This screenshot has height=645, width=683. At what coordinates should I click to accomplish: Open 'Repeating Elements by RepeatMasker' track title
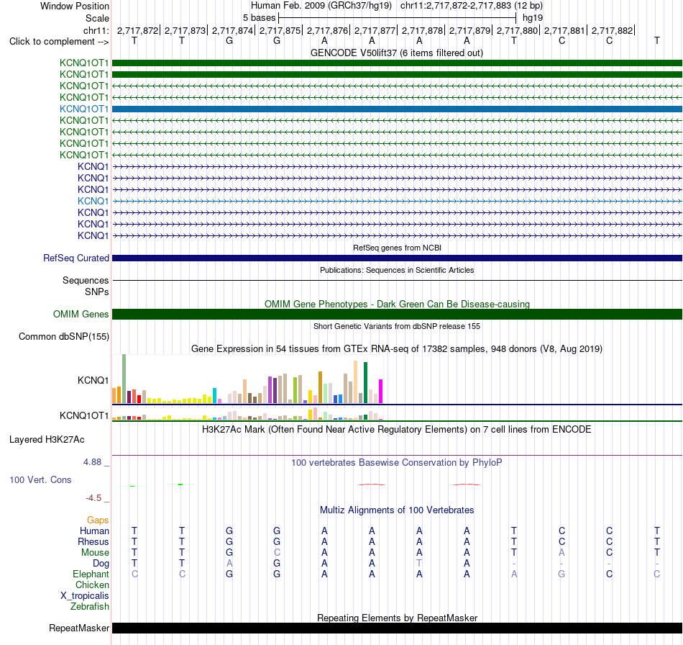[x=398, y=618]
